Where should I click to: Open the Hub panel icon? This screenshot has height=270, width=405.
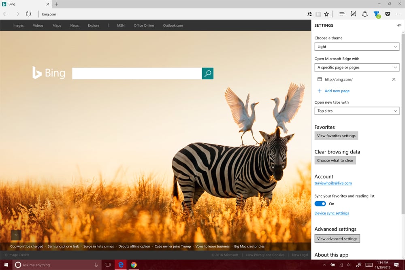[342, 14]
